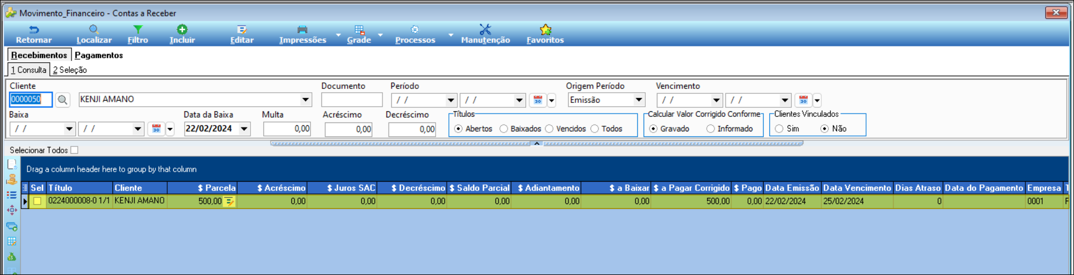Viewport: 1074px width, 275px height.
Task: Open the Período calendar icon
Action: pos(538,100)
